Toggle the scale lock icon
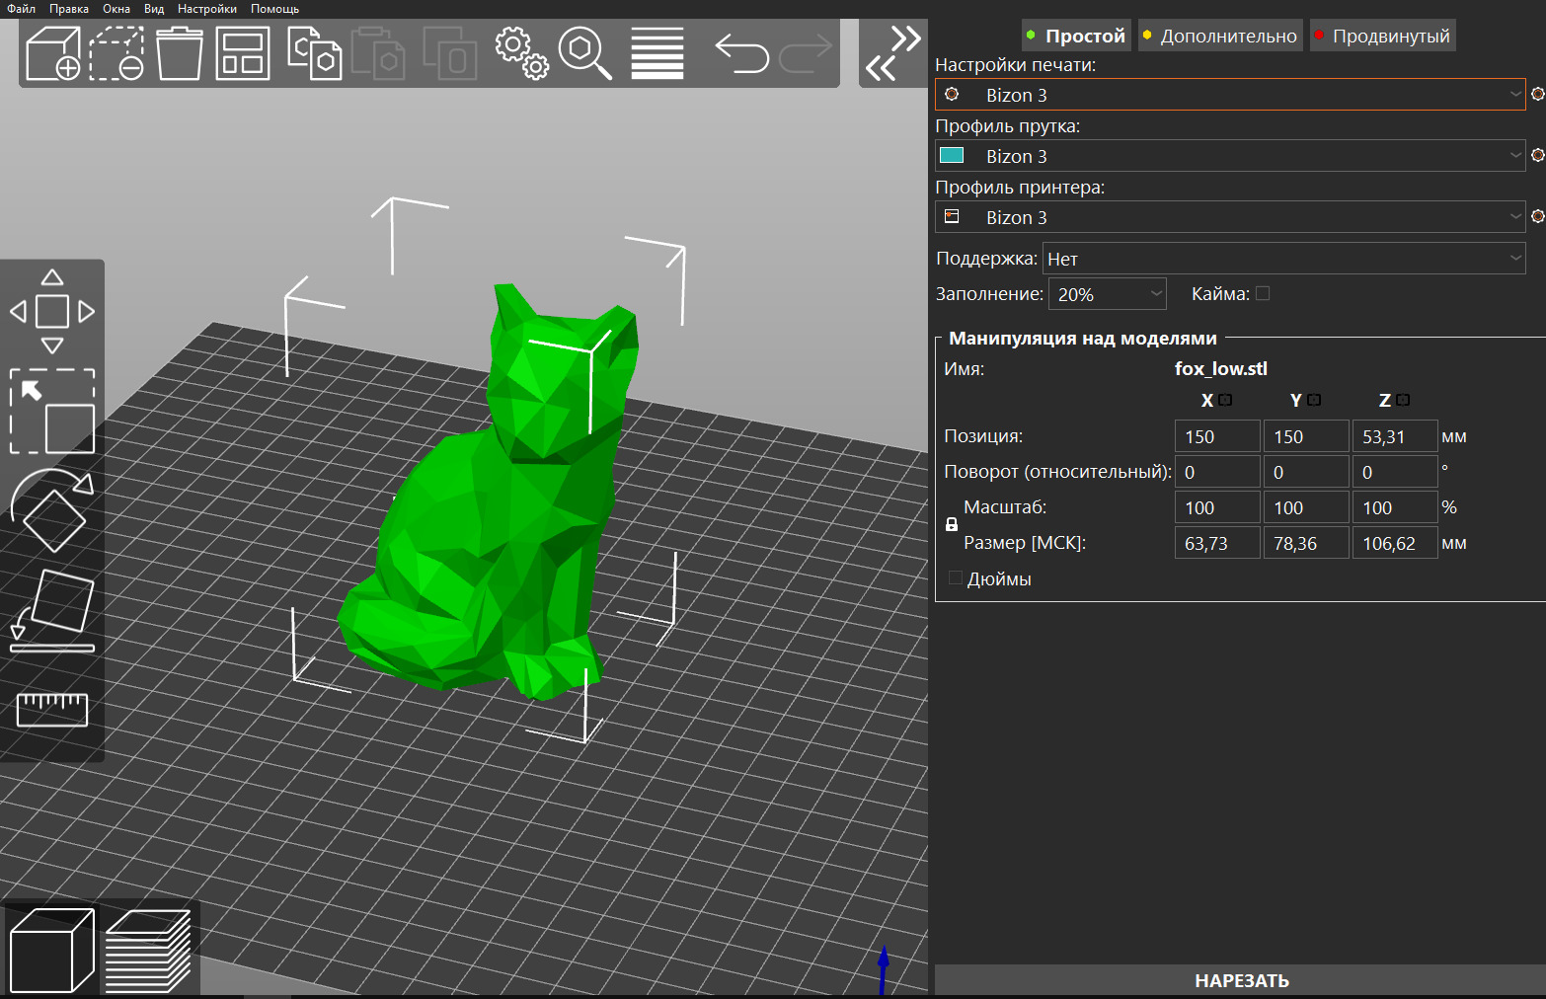1546x999 pixels. pos(952,525)
